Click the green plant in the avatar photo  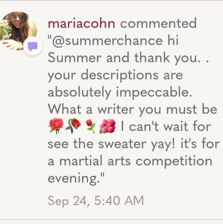click(x=6, y=31)
